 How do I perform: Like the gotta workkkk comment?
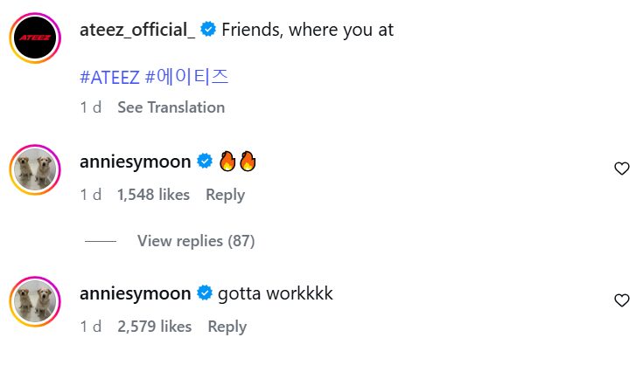coord(622,300)
